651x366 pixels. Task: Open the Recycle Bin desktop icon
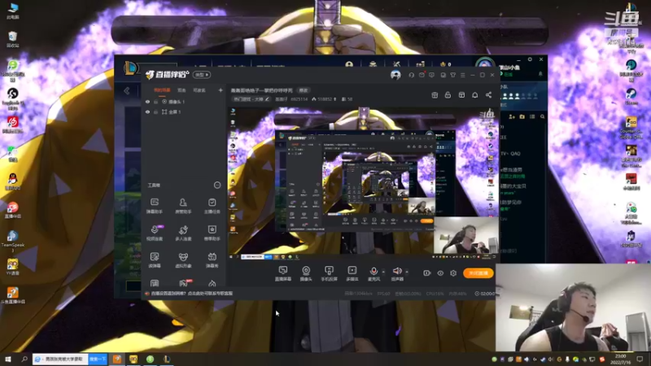(13, 39)
